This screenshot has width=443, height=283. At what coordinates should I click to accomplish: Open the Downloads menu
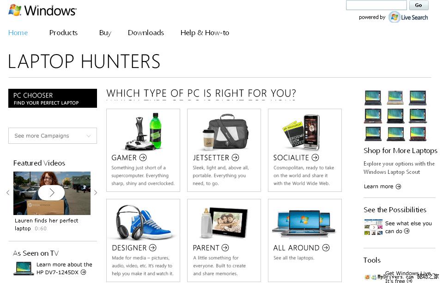click(x=146, y=33)
